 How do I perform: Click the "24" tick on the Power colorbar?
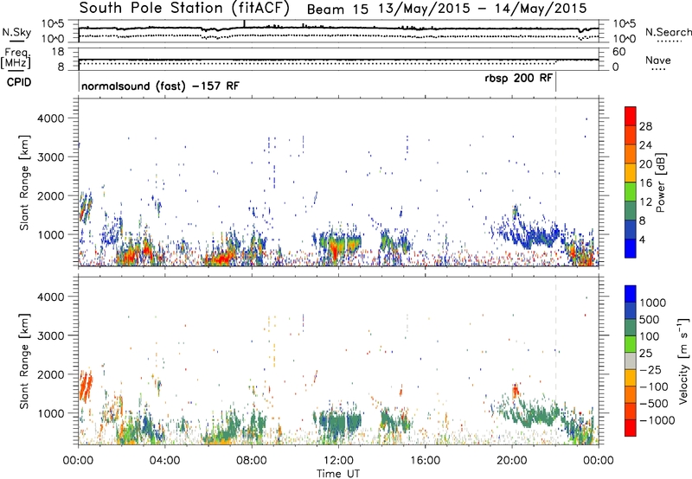pyautogui.click(x=645, y=145)
